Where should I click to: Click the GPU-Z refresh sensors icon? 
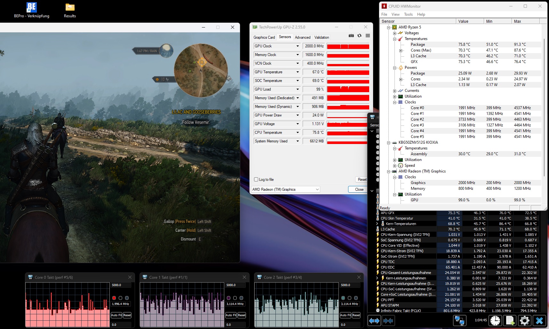(x=359, y=36)
